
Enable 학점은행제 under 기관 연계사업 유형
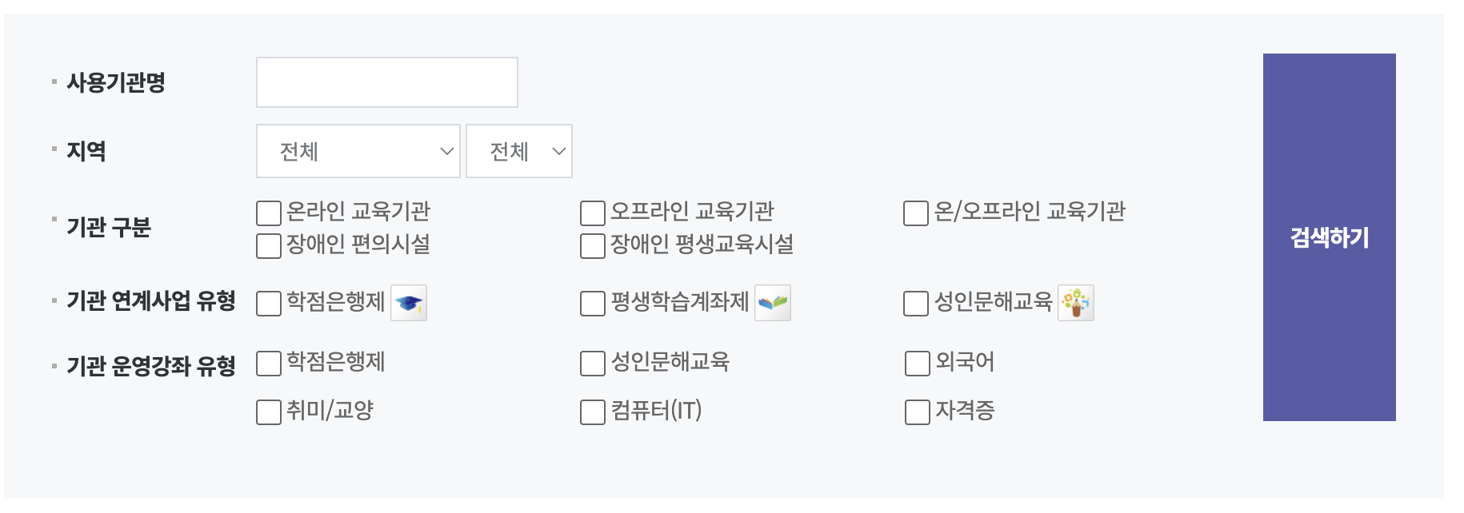click(267, 302)
